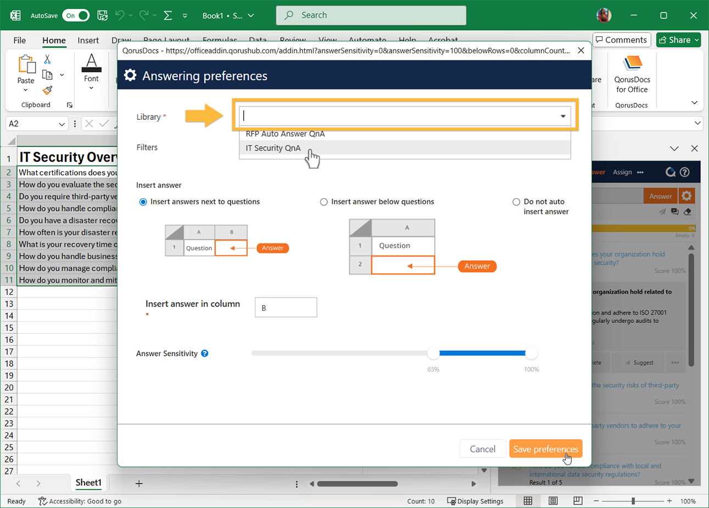The image size is (709, 508).
Task: Expand the Paste options dropdown
Action: [x=25, y=90]
